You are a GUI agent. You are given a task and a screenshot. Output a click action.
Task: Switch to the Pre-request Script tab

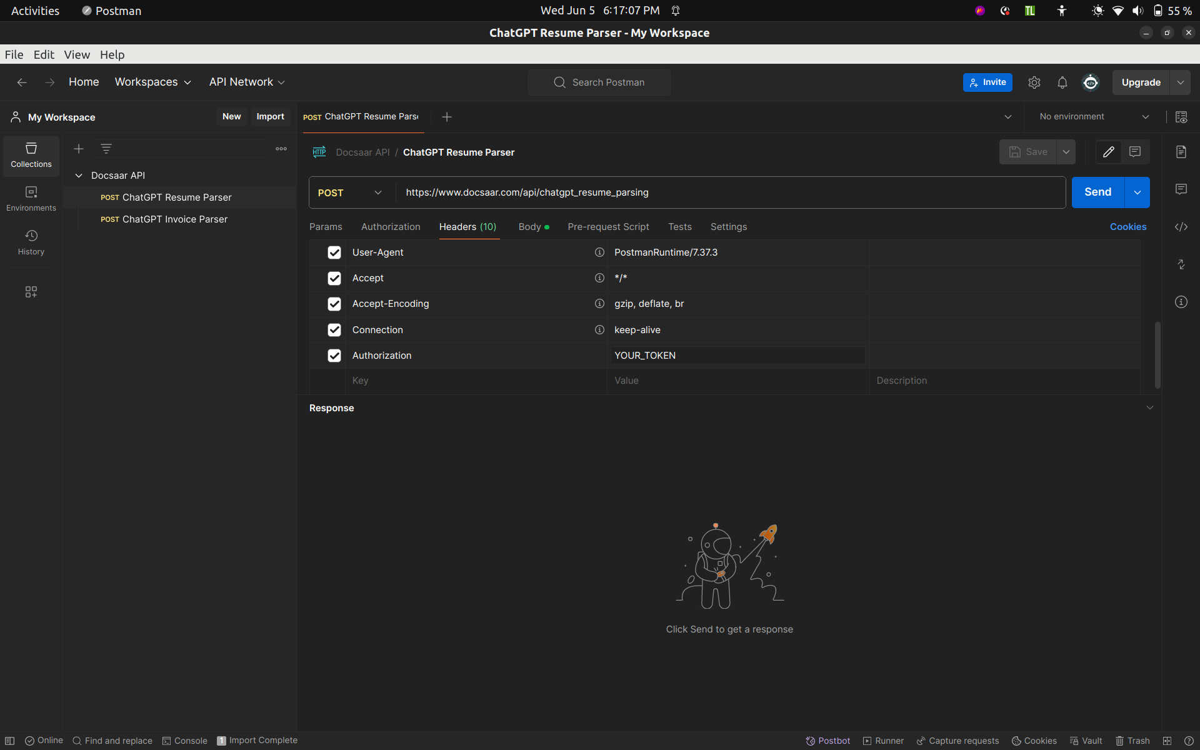(x=608, y=227)
